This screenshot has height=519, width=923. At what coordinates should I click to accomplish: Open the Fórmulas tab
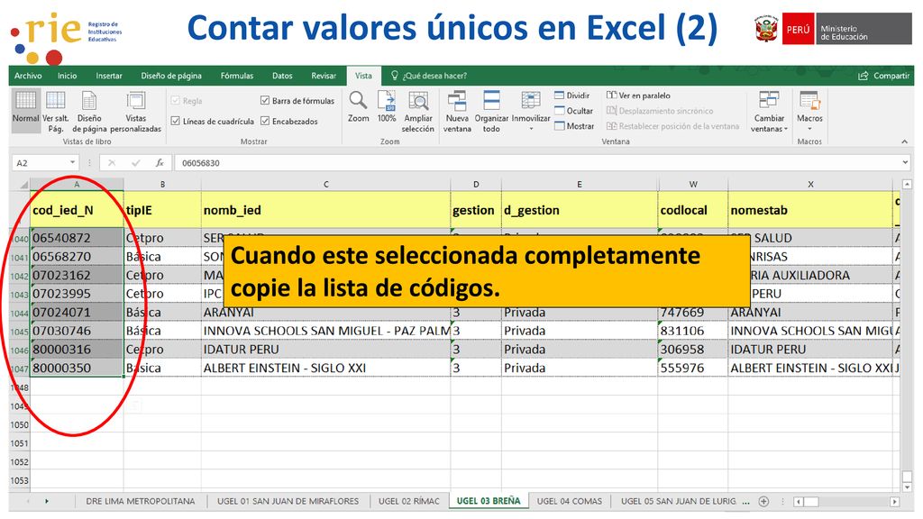click(x=237, y=76)
